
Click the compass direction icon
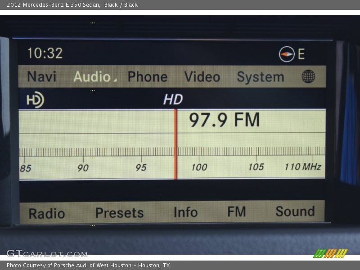point(287,54)
